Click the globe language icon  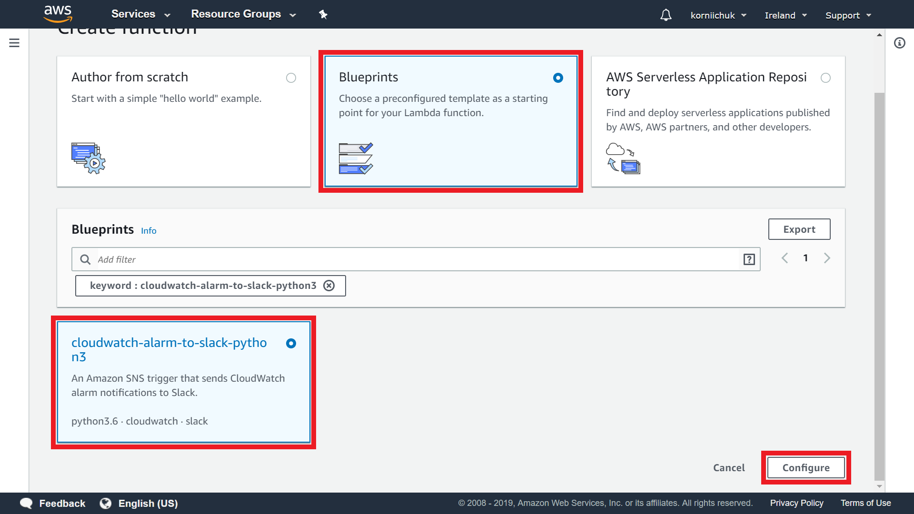click(x=106, y=503)
